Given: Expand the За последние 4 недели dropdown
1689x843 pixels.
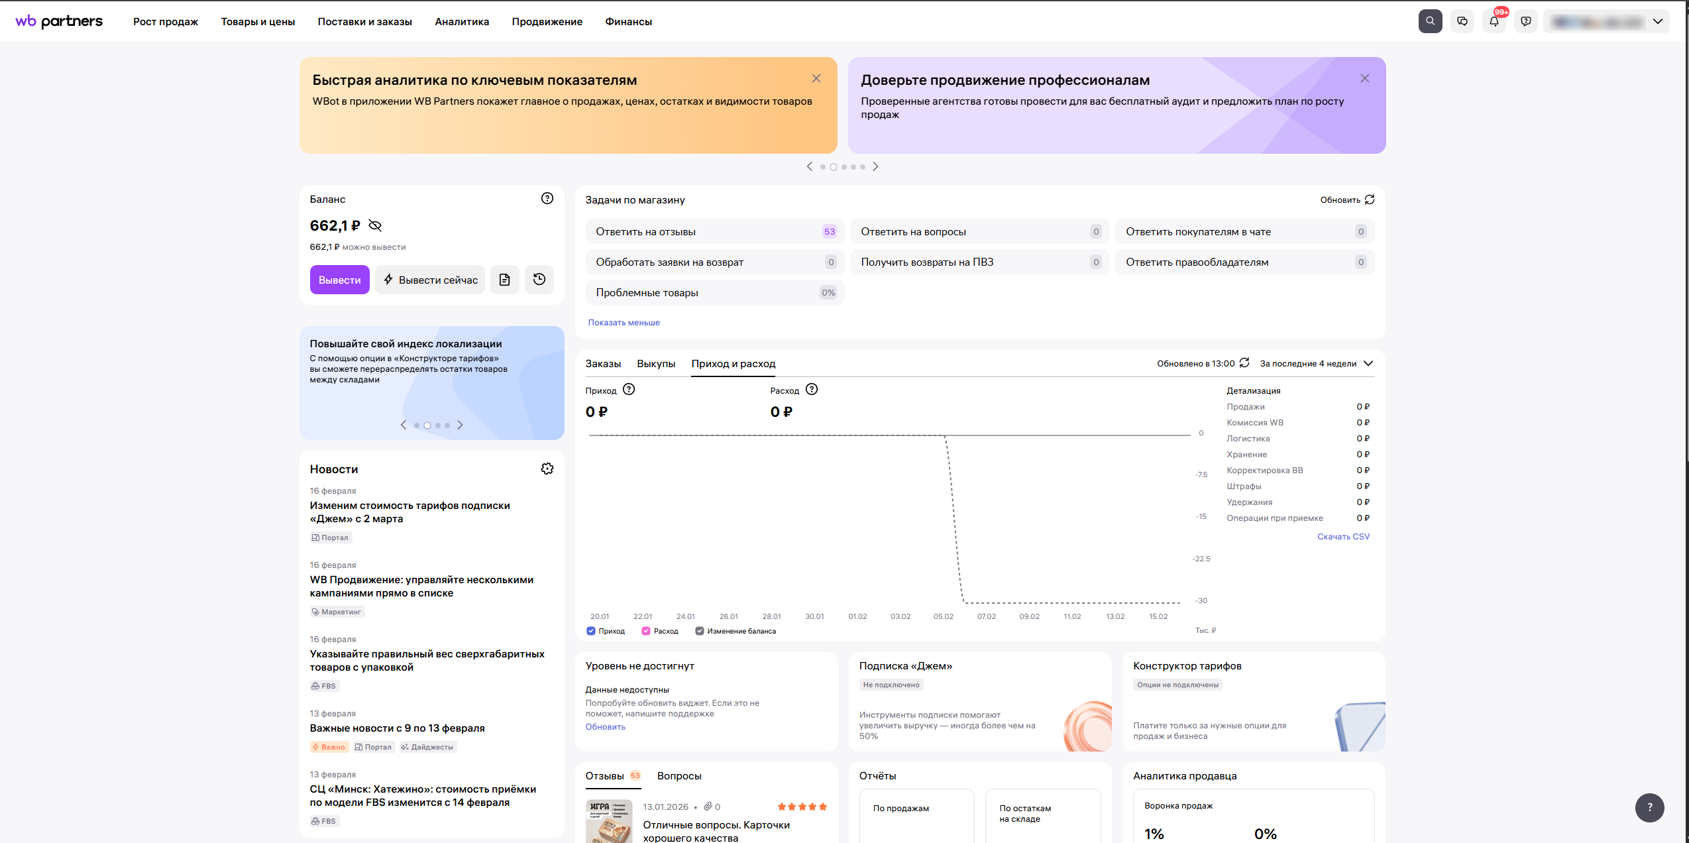Looking at the screenshot, I should tap(1316, 363).
